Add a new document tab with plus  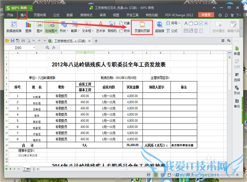(96, 41)
